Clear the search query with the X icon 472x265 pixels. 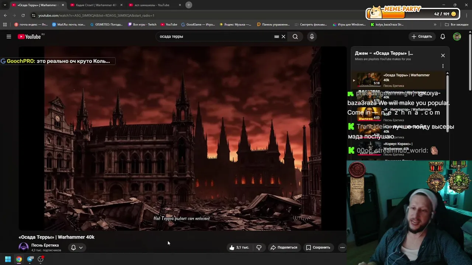click(284, 36)
